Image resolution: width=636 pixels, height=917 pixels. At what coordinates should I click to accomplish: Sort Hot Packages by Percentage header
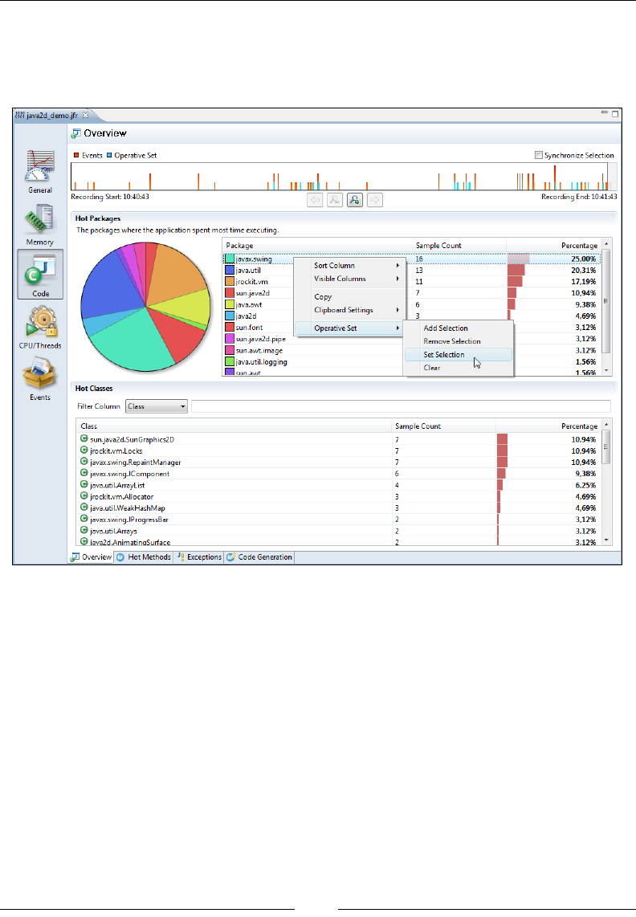553,246
